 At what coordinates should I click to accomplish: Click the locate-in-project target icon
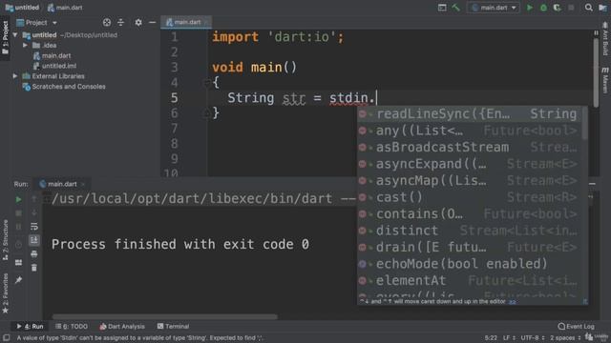click(x=107, y=23)
